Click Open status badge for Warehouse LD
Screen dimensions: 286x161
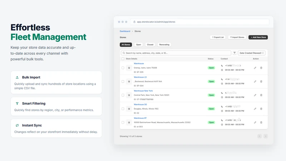click(211, 82)
